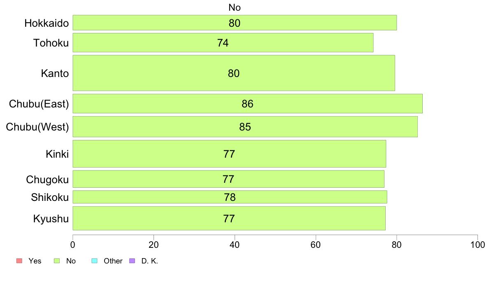Viewport: 489px width, 303px height.
Task: Click the cyan Other legend swatch
Action: pos(95,261)
